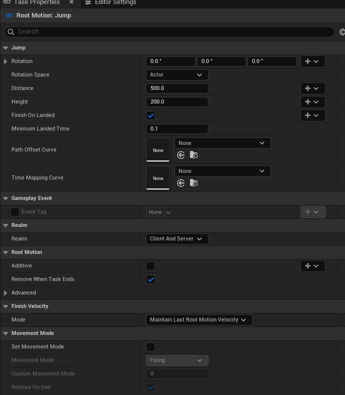Click the Finish On Landed label

click(33, 115)
